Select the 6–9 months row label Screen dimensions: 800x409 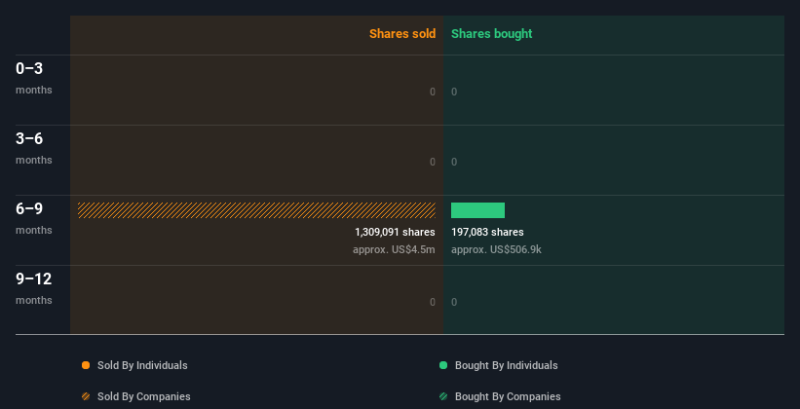[34, 218]
